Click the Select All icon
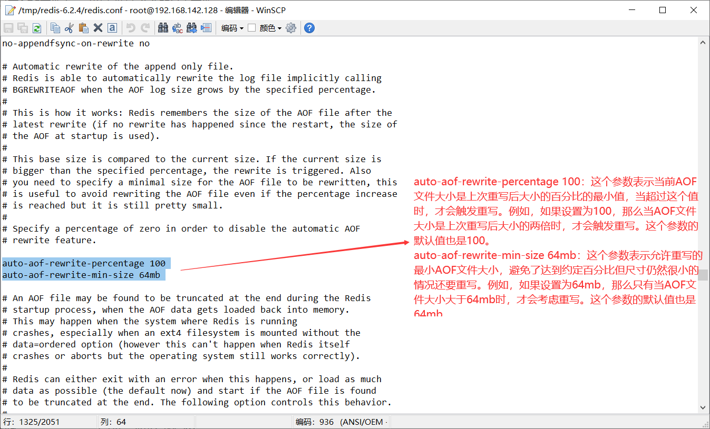 (x=112, y=28)
